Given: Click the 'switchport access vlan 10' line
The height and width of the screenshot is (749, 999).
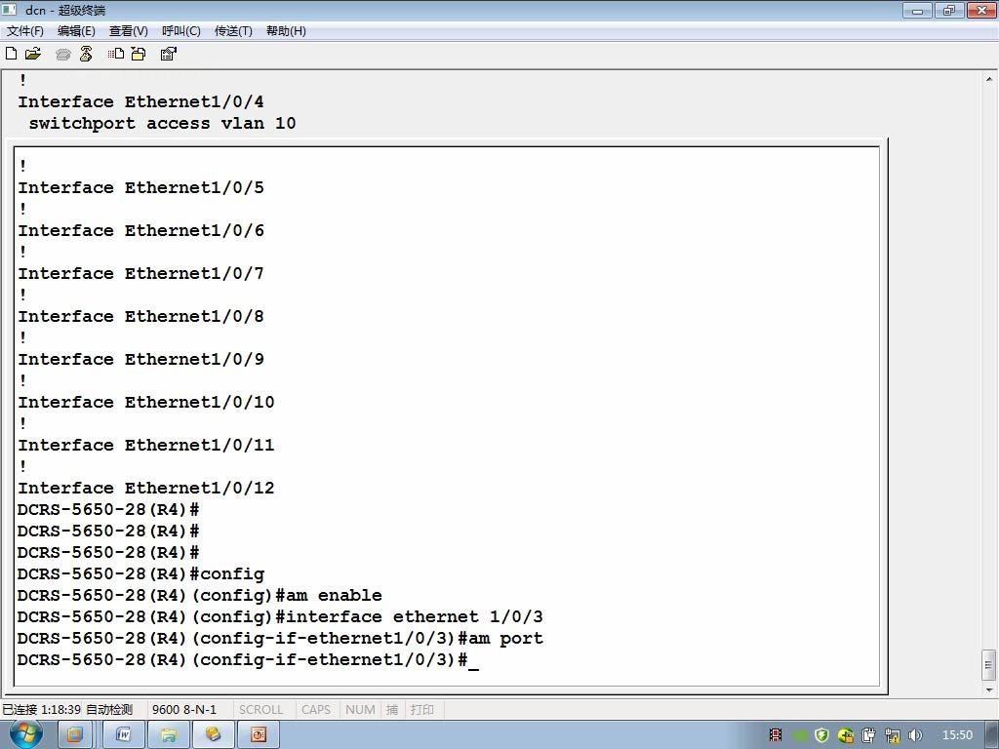Looking at the screenshot, I should pos(163,124).
